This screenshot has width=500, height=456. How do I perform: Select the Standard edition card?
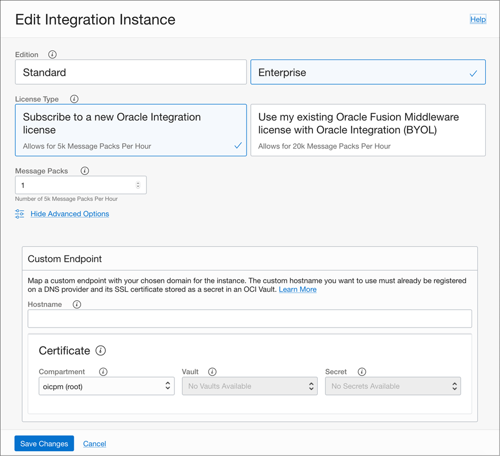[x=131, y=72]
